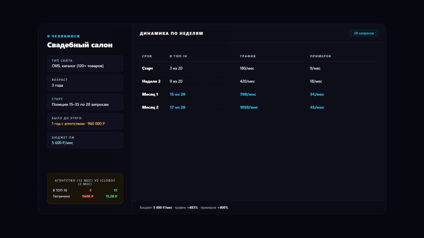Click the cyan dot beside Челябинск
This screenshot has width=424, height=238.
[48, 36]
